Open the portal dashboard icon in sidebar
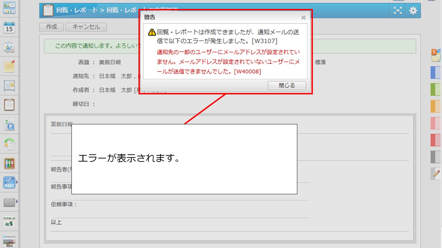Viewport: 442px width, 248px height. 9,8
